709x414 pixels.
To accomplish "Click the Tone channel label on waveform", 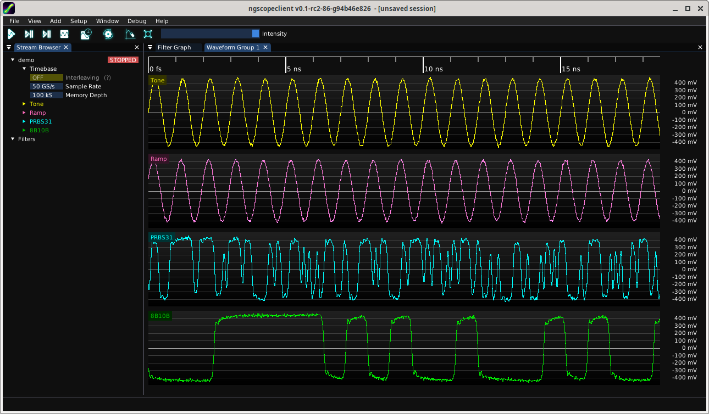I will 157,81.
